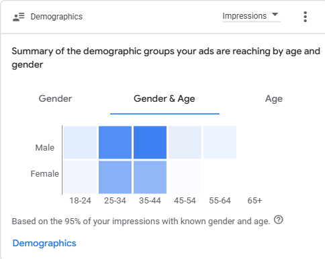Viewport: 325px width, 259px height.
Task: Click the Demographics card title text
Action: click(56, 17)
